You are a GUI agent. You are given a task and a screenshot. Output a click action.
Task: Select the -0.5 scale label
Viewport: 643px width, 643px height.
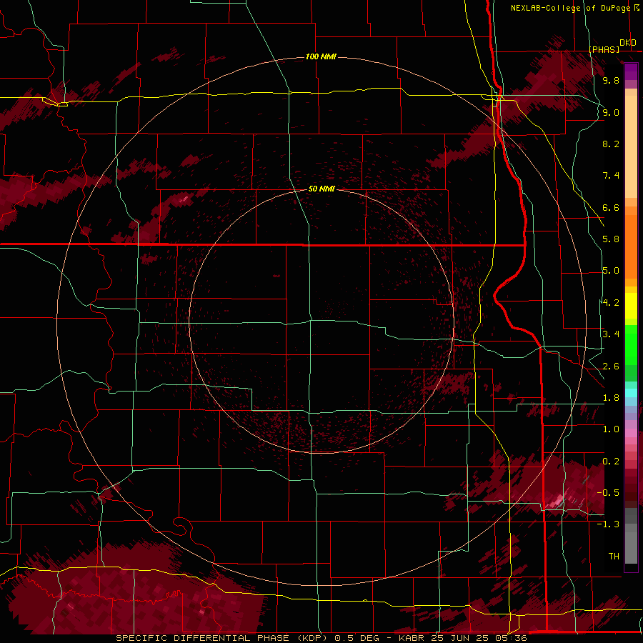point(608,493)
